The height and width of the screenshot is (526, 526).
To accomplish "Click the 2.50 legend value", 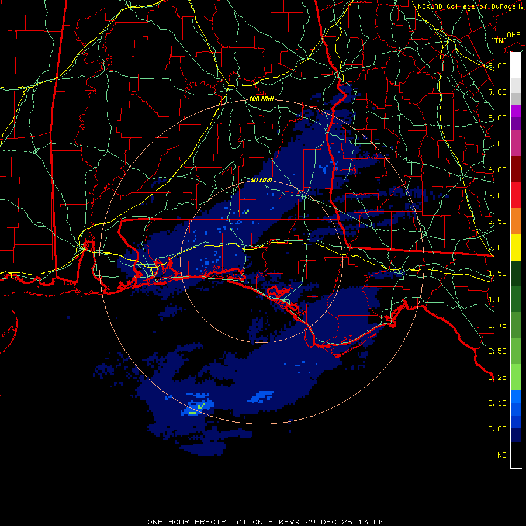I will click(497, 222).
